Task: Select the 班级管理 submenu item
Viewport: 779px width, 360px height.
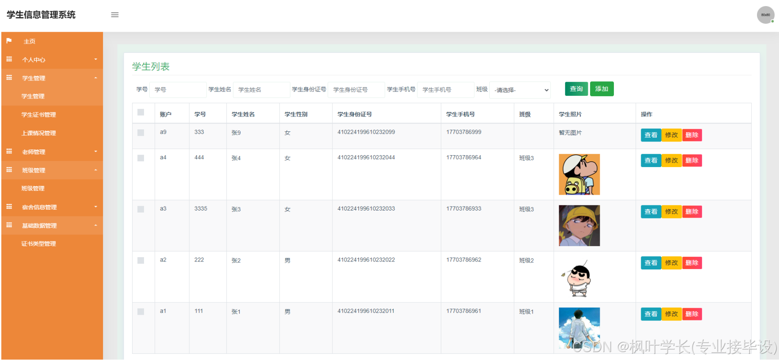Action: click(x=33, y=188)
